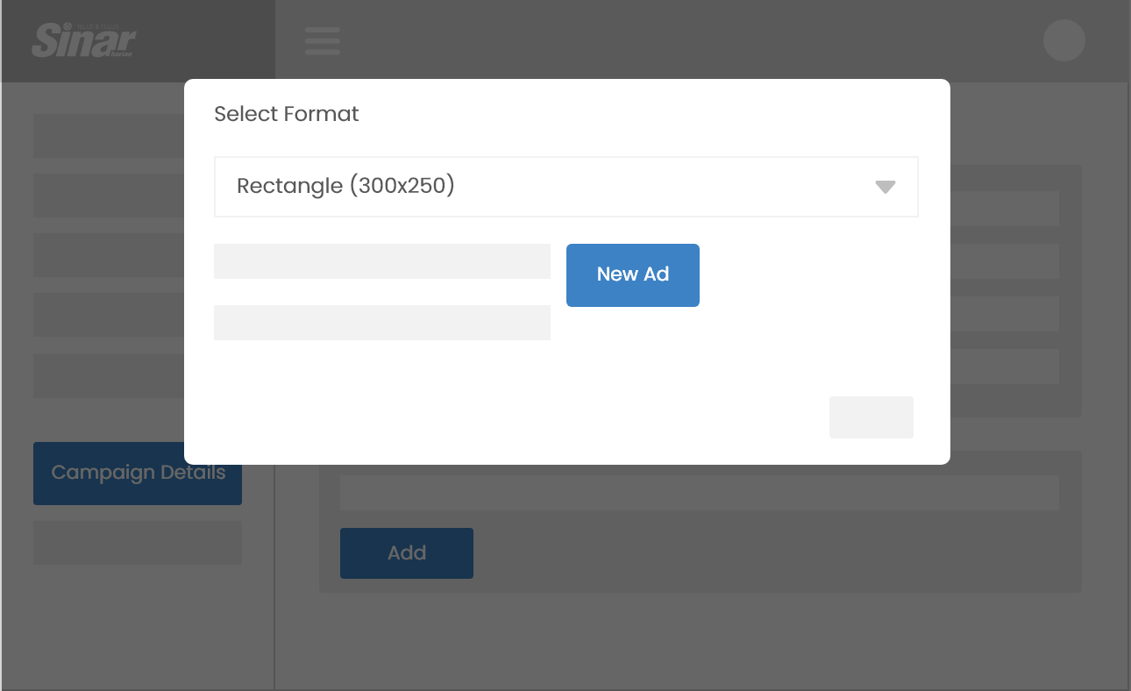Open the Rectangle (300x250) format dropdown
The width and height of the screenshot is (1131, 691).
[x=565, y=187]
